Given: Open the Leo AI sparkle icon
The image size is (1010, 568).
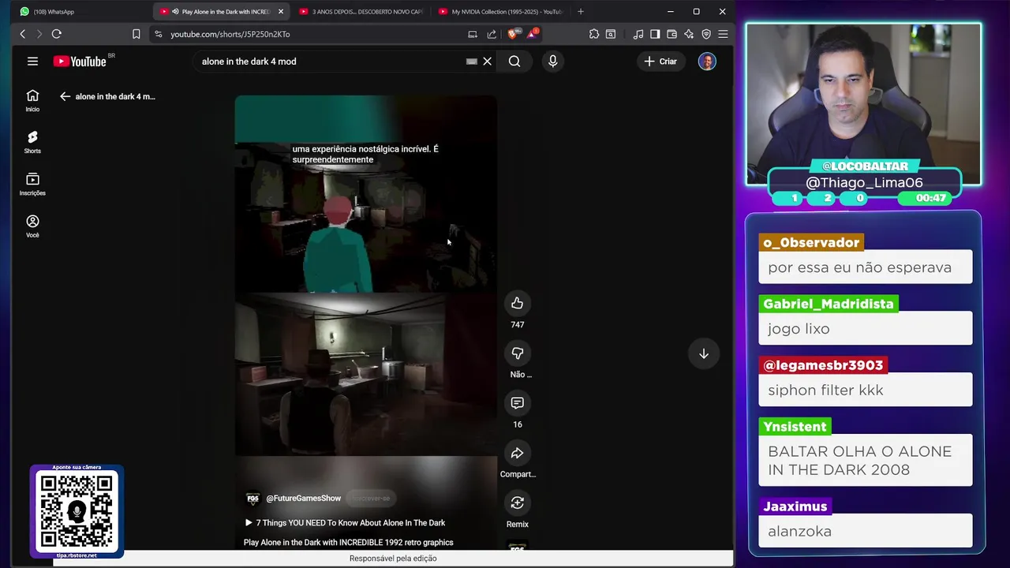Looking at the screenshot, I should click(689, 34).
